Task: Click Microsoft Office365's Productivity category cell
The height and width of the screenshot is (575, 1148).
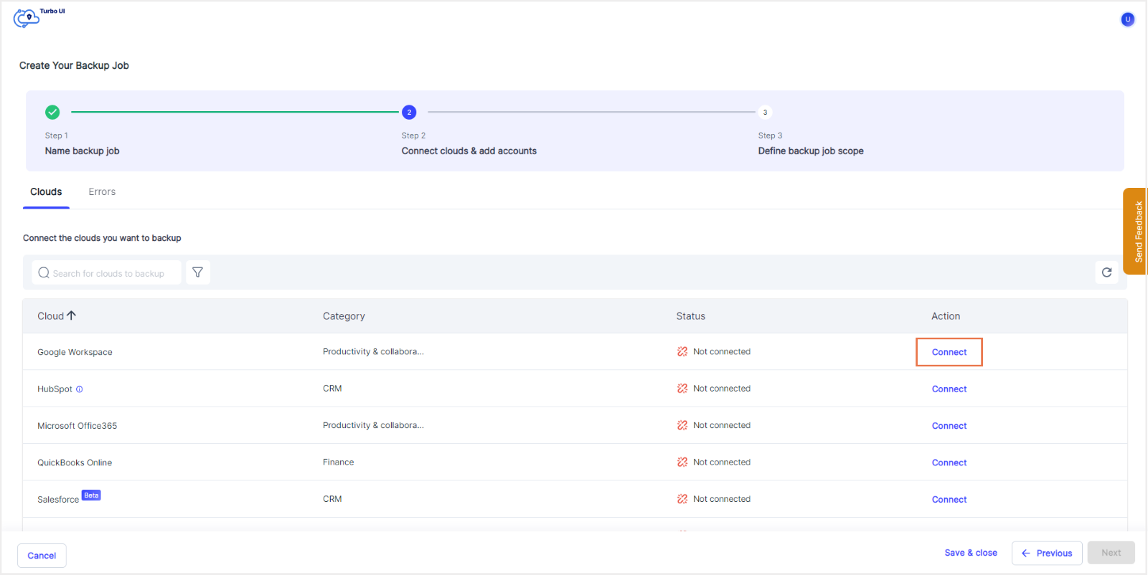Action: (x=373, y=425)
